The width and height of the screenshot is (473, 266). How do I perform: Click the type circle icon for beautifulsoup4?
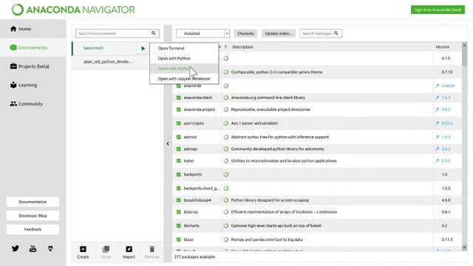point(226,200)
